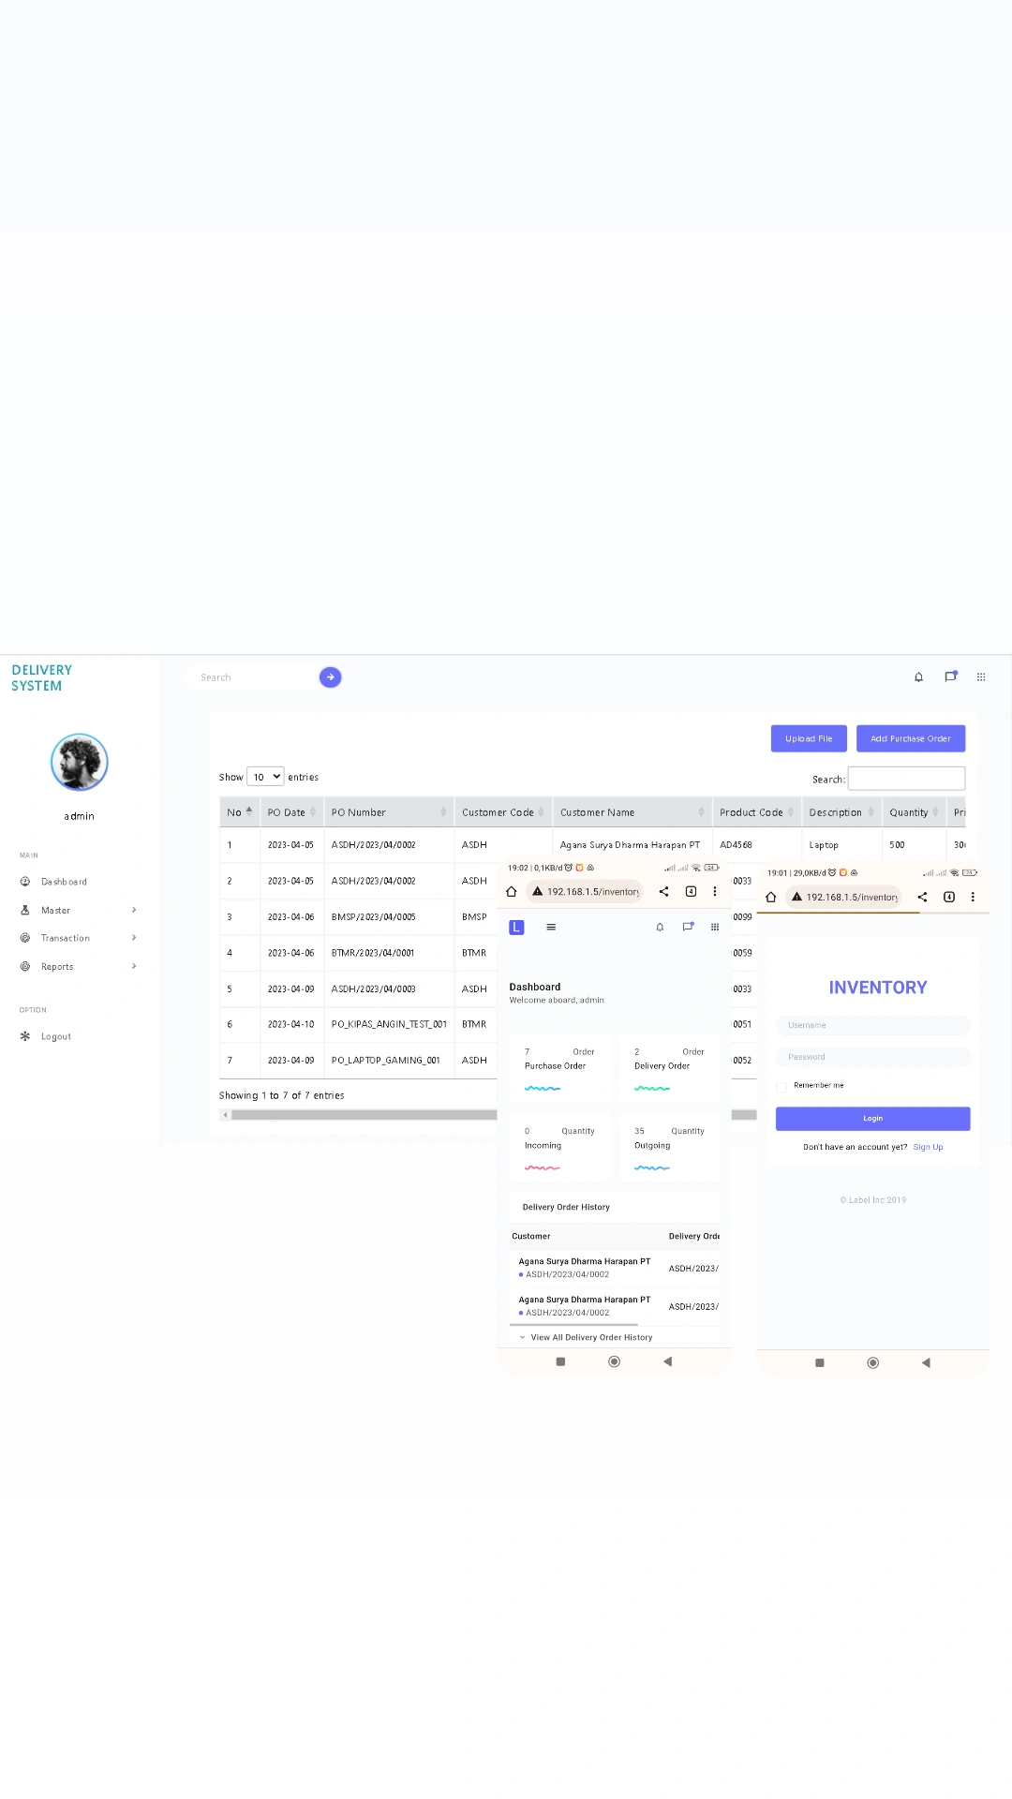The image size is (1012, 1799).
Task: Click the Add Purchase Order button
Action: 910,739
